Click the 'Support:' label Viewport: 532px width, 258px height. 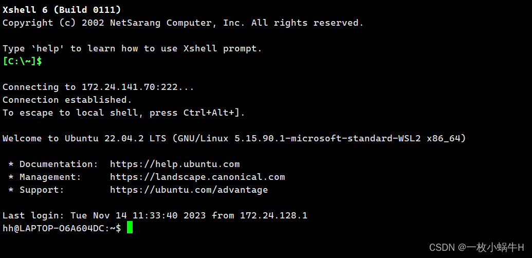click(42, 190)
